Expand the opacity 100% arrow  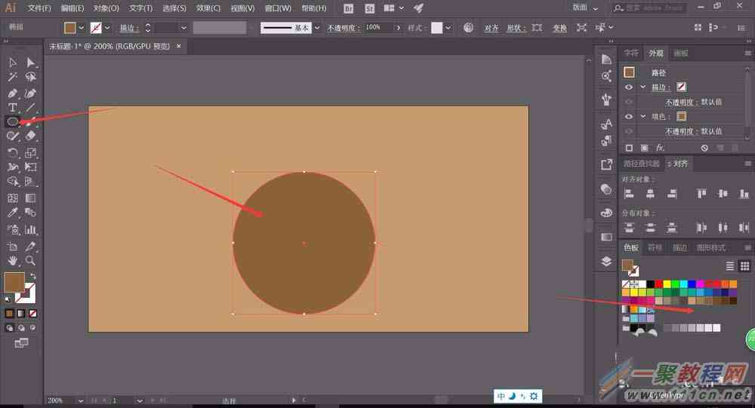(x=398, y=28)
